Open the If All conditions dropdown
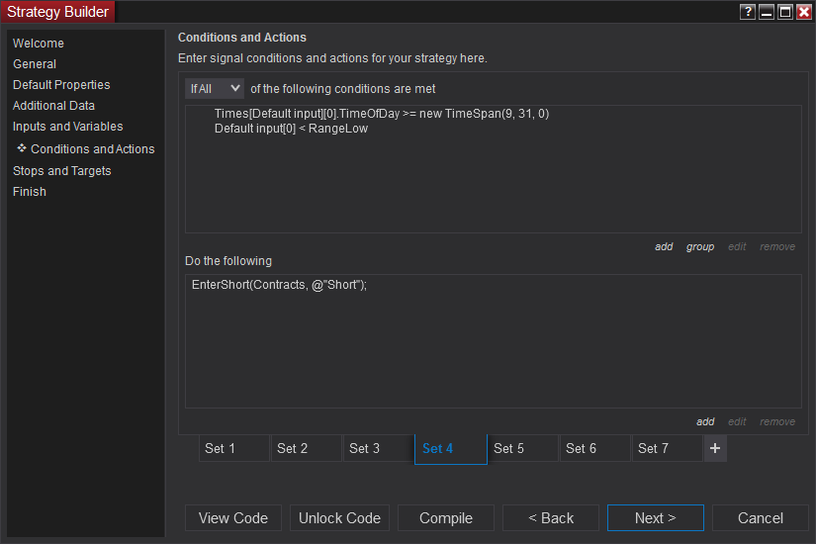 click(215, 89)
